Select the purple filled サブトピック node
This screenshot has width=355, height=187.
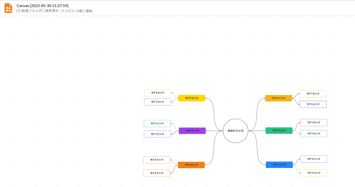[192, 131]
